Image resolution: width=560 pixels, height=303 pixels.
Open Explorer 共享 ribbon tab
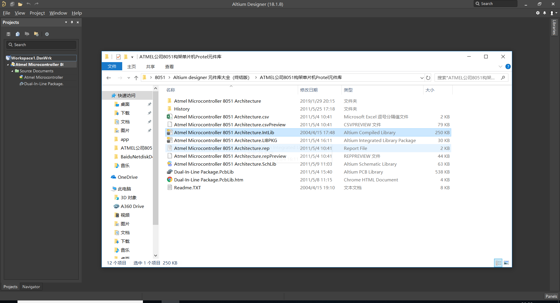click(150, 66)
